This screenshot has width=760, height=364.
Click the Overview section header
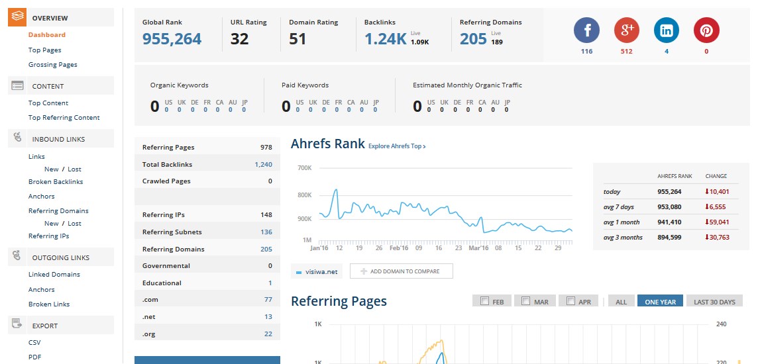point(61,18)
